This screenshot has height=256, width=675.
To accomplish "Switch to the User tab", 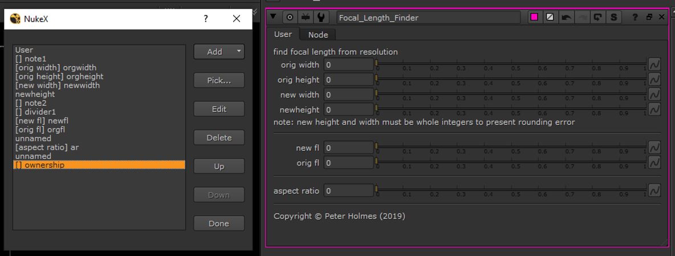I will pyautogui.click(x=283, y=34).
